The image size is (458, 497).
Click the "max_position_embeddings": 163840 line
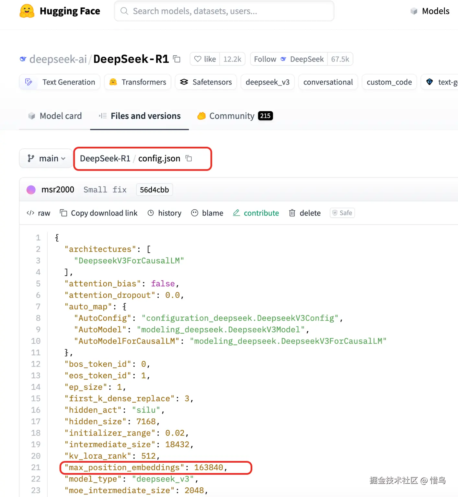pyautogui.click(x=146, y=468)
